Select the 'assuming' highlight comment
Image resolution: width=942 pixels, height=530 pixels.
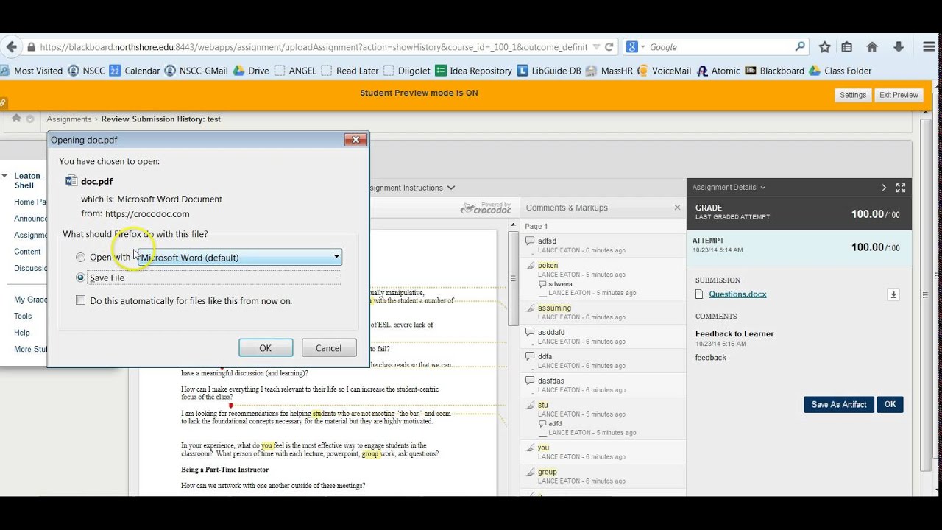604,312
